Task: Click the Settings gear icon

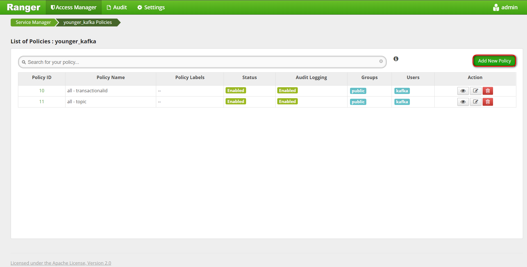Action: pos(140,7)
